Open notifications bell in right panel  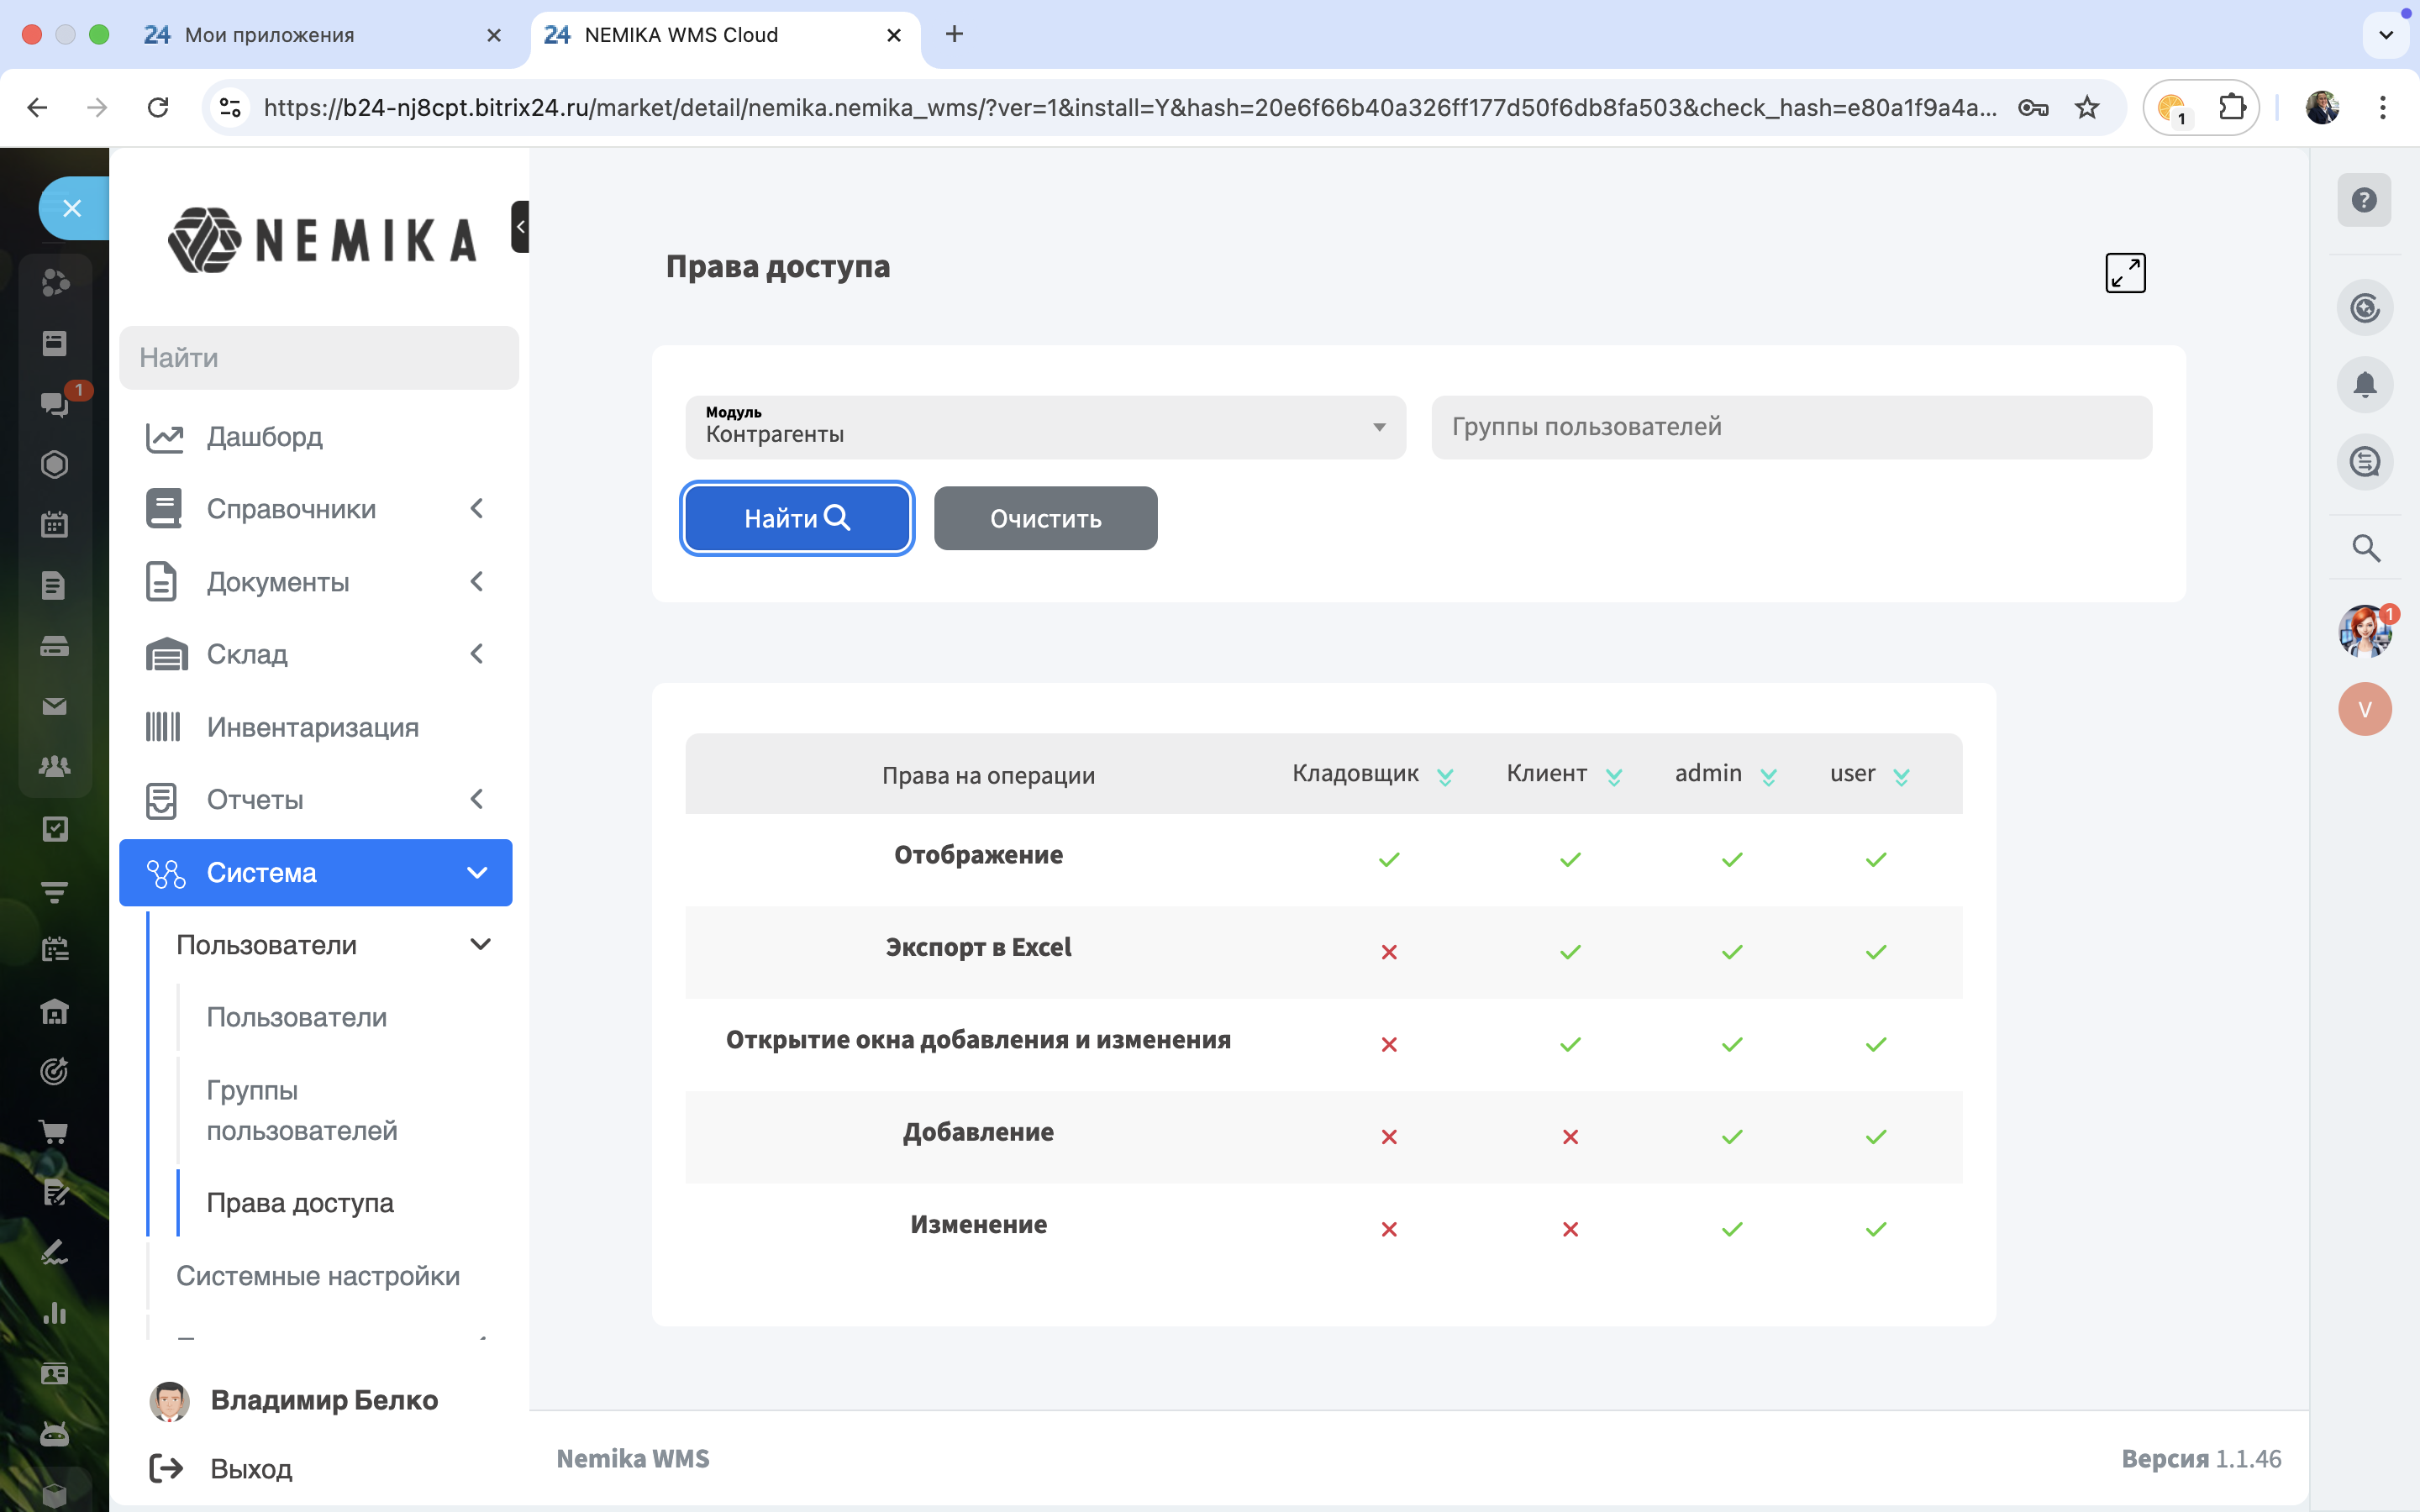tap(2364, 385)
